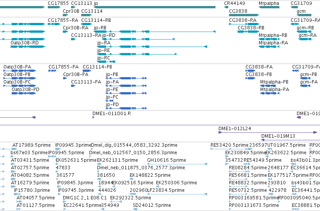Viewport: 320px width, 211px height.
Task: Select EST AT01127.5prime
Action: point(35,205)
